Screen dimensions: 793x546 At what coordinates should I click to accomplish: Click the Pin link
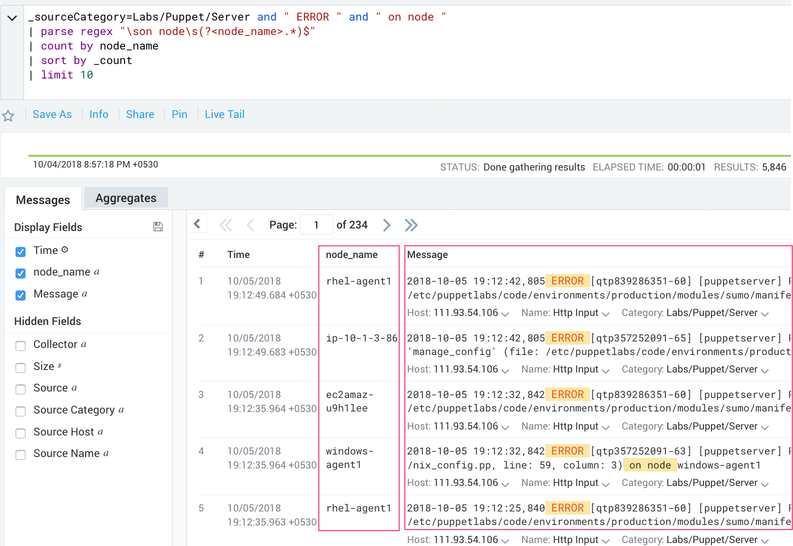point(179,114)
